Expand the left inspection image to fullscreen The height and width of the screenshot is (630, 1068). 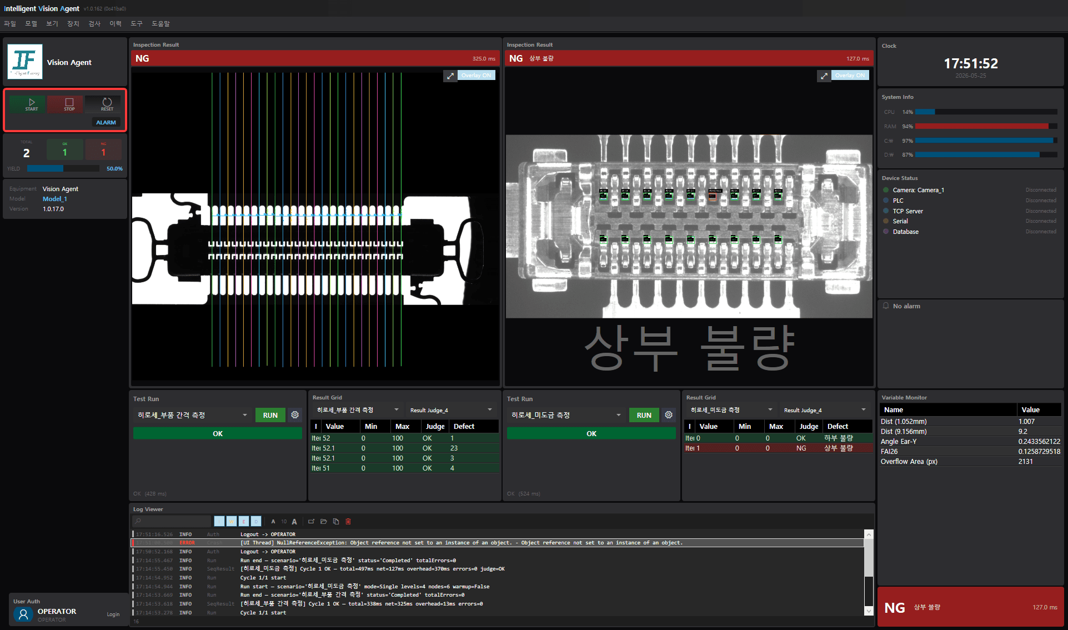tap(450, 76)
